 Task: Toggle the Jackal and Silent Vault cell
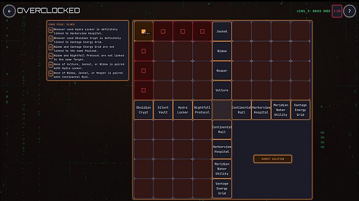[163, 31]
